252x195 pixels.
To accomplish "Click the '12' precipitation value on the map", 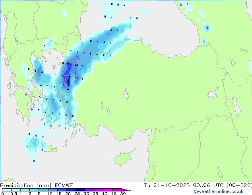I will (76, 65).
